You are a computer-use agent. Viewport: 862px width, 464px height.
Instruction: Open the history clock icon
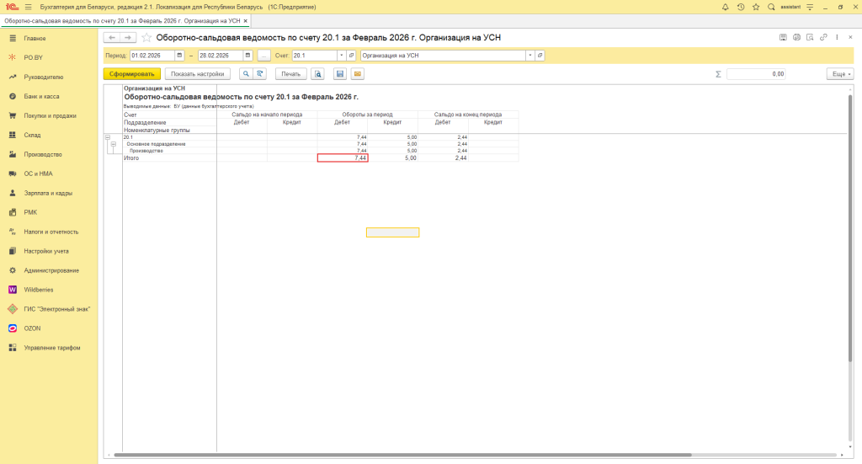(x=740, y=7)
